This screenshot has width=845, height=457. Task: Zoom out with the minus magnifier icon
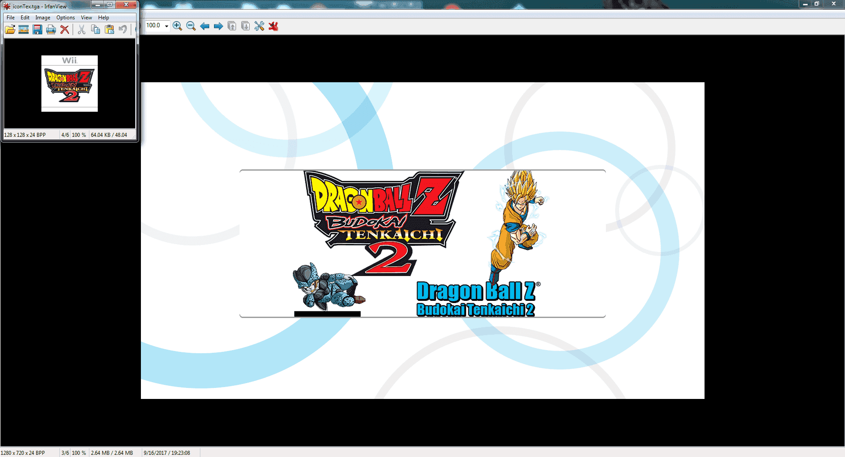(191, 26)
